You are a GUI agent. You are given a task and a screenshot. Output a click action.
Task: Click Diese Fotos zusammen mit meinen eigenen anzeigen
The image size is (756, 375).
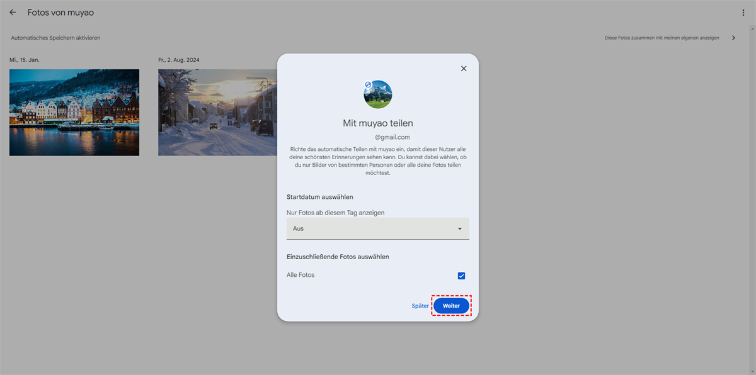[661, 38]
